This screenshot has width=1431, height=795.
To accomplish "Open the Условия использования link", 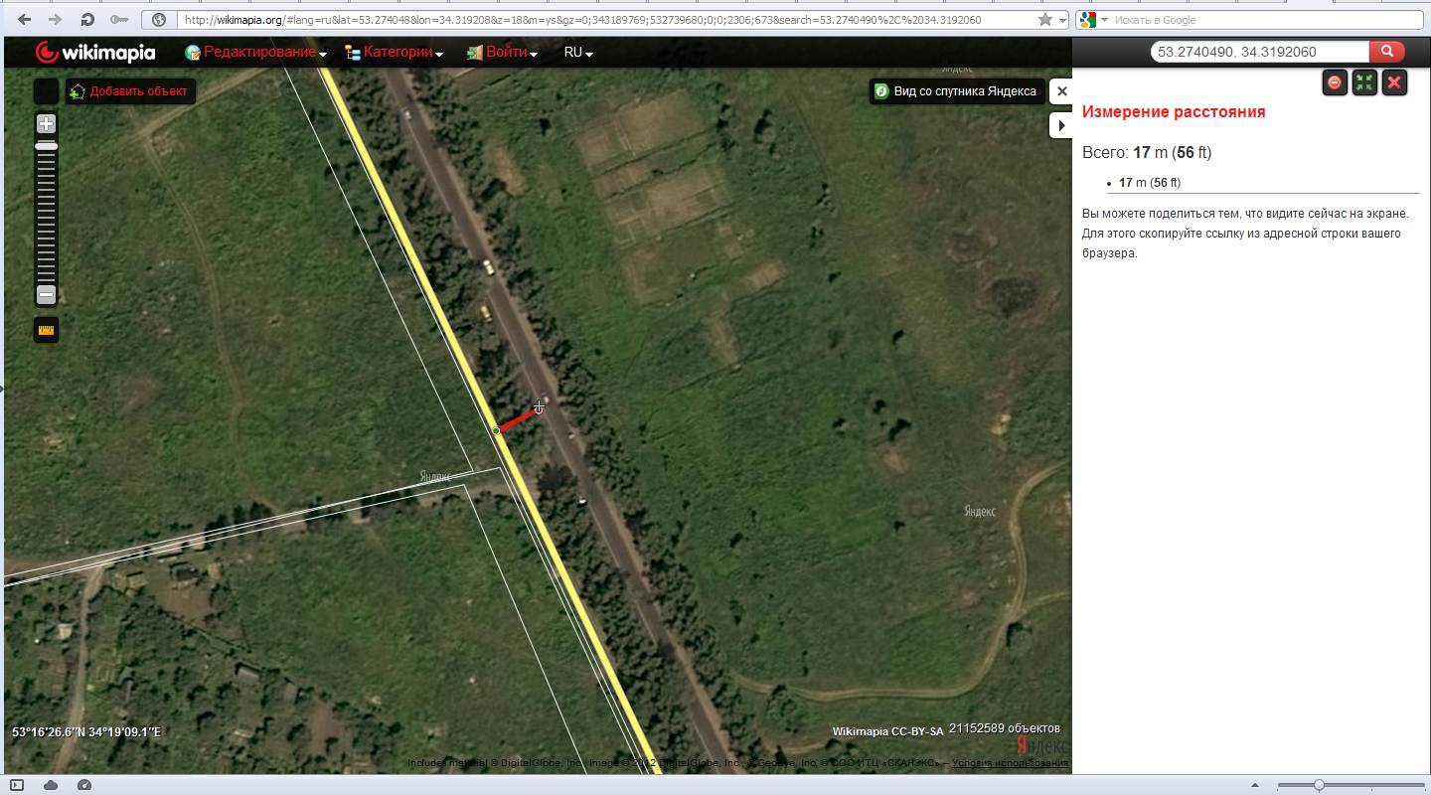I will (x=1010, y=763).
